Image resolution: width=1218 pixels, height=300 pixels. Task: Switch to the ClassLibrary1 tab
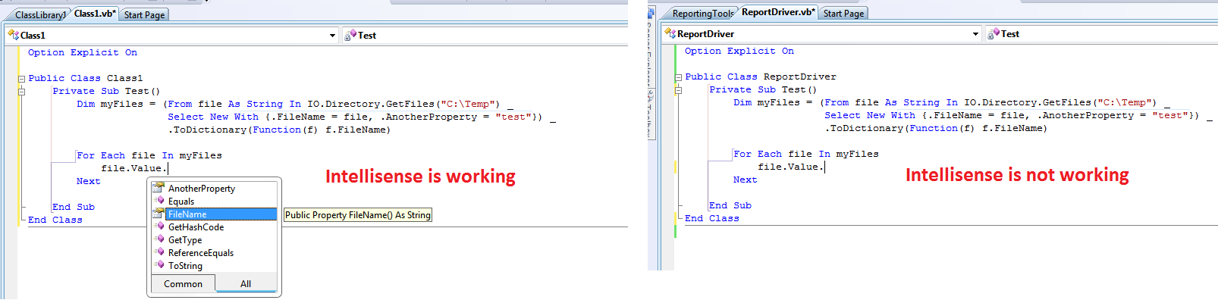click(x=39, y=15)
